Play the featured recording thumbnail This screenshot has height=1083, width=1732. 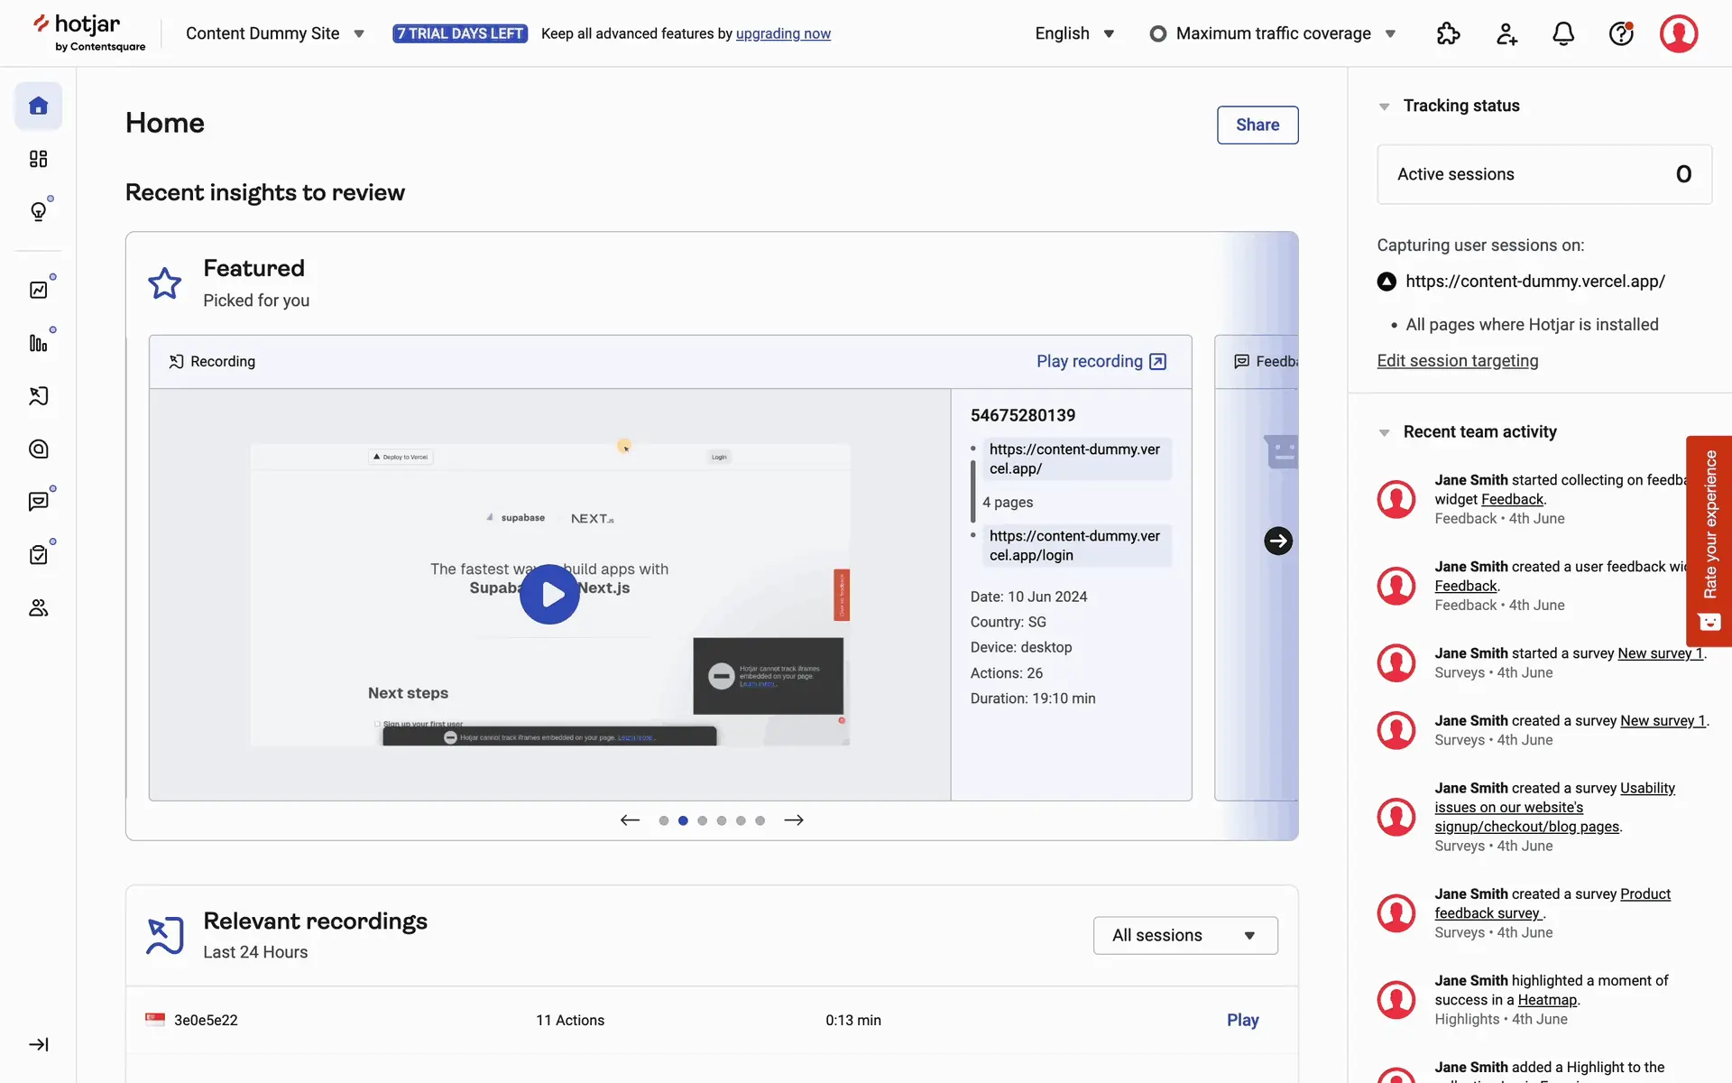[x=549, y=595]
